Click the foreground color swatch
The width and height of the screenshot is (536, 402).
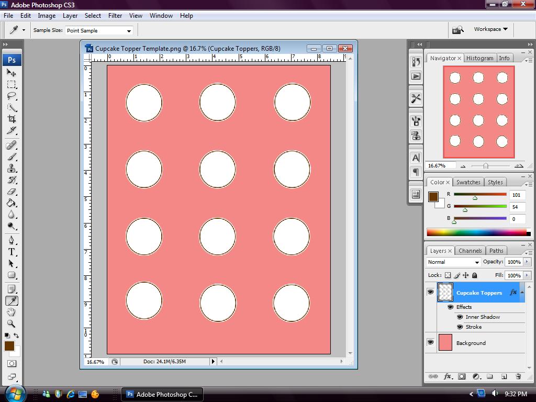point(9,345)
